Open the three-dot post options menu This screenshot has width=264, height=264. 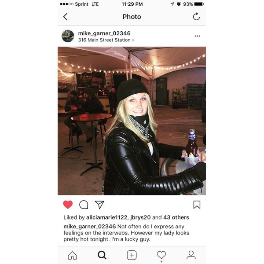197,36
